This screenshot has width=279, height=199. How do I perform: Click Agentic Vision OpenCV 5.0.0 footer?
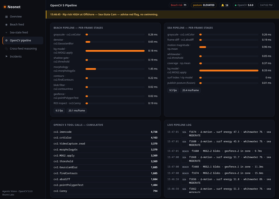click(17, 191)
